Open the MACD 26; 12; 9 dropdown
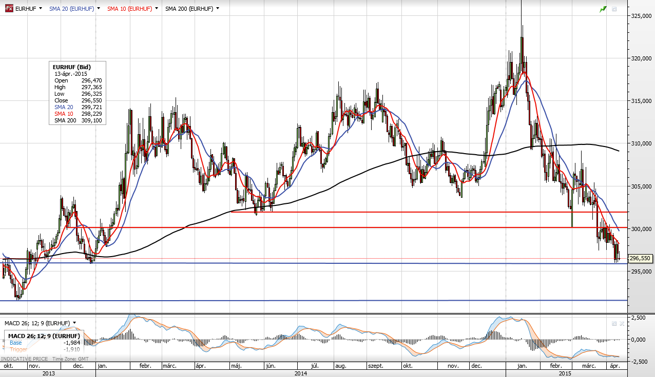The width and height of the screenshot is (655, 377). point(74,323)
